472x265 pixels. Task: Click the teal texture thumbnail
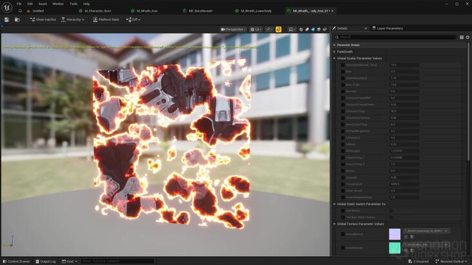click(x=395, y=248)
